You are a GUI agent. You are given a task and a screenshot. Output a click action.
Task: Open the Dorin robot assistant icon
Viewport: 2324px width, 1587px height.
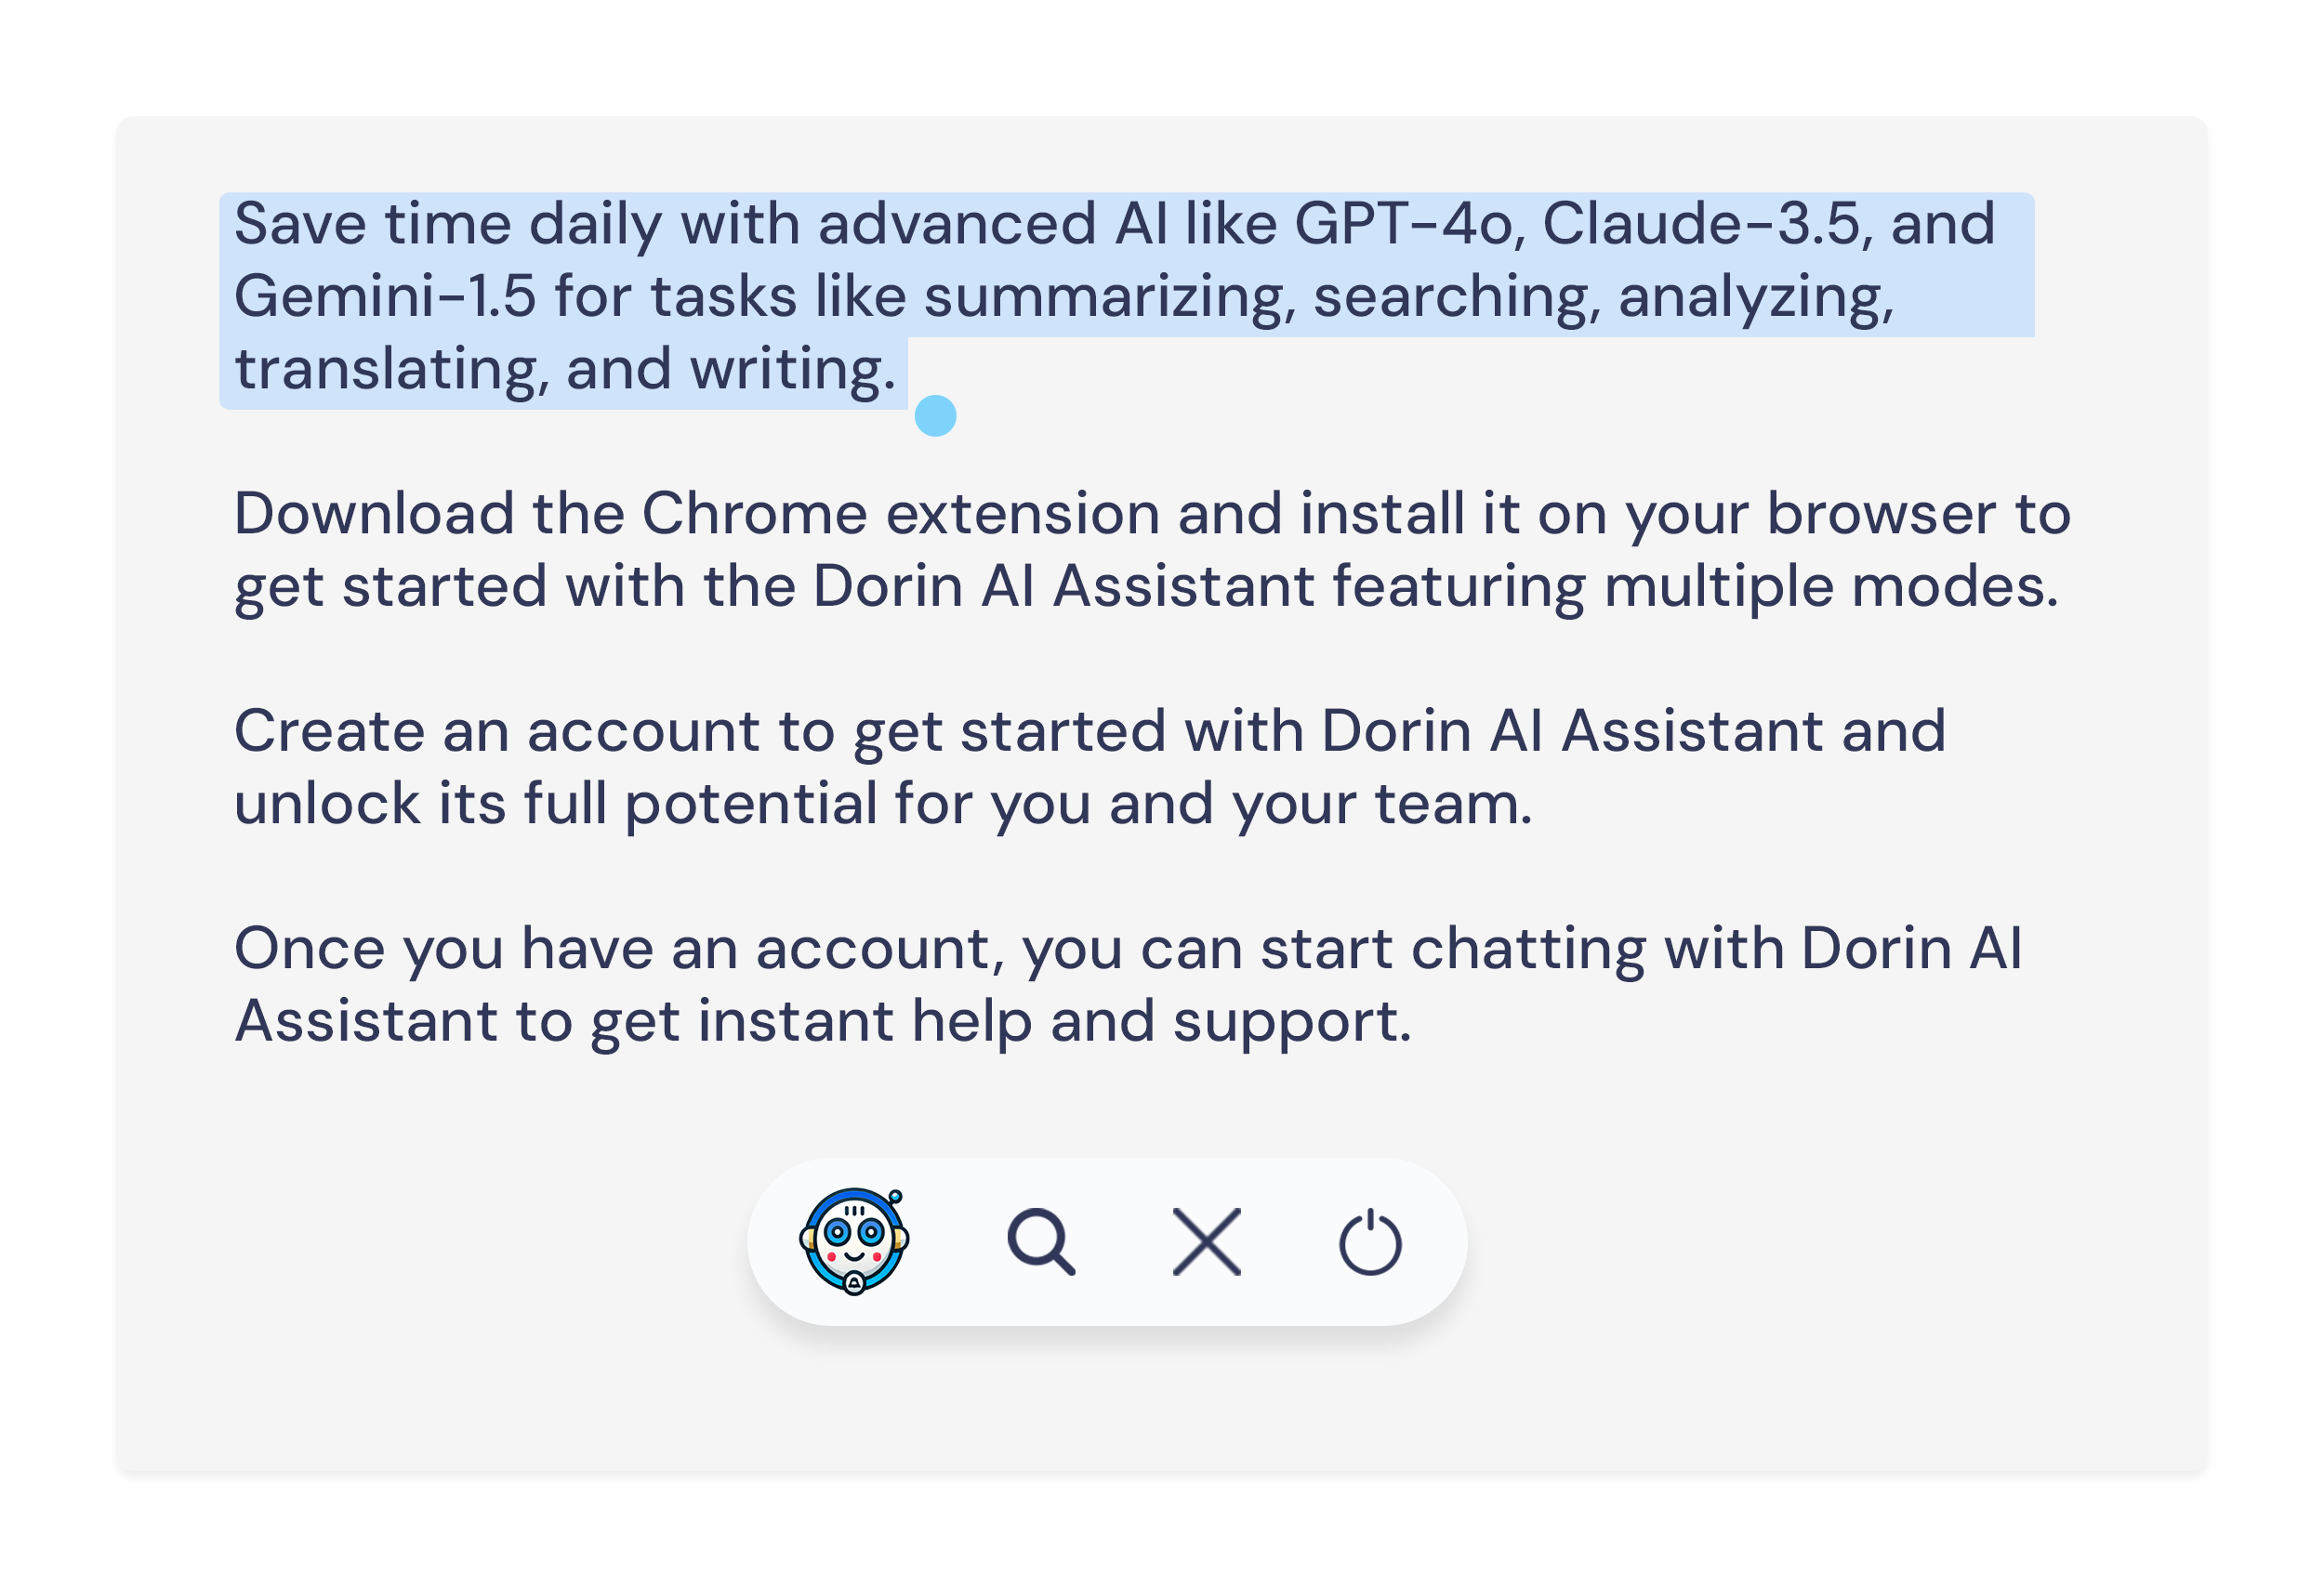coord(854,1241)
